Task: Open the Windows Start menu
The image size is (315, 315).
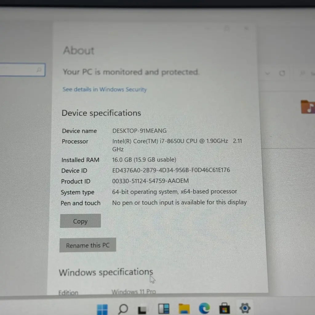Action: coord(102,309)
